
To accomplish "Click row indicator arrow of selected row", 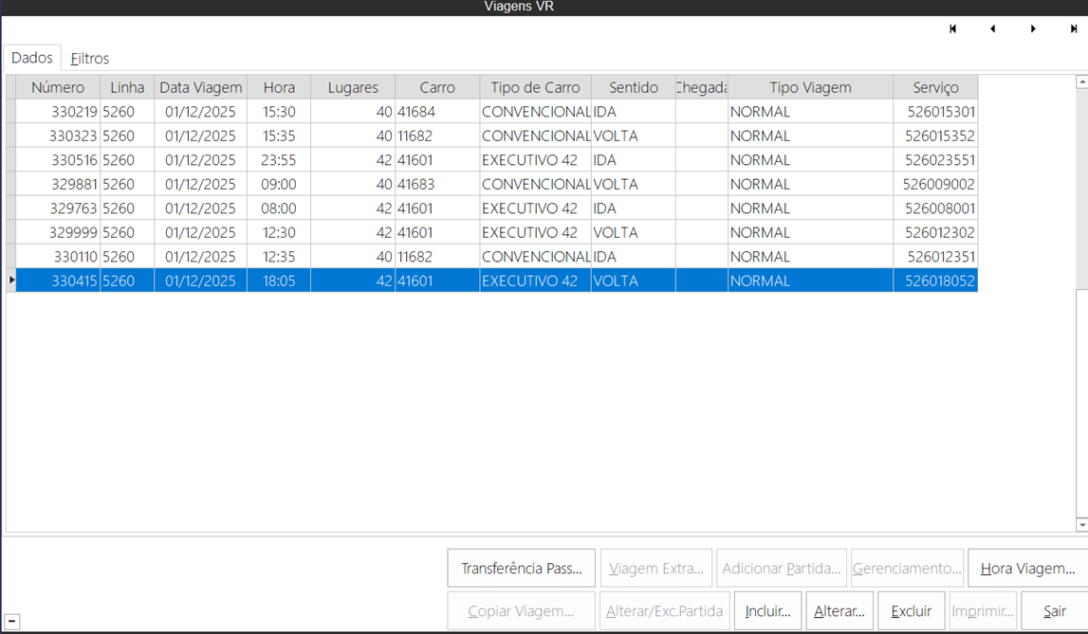I will [x=11, y=280].
